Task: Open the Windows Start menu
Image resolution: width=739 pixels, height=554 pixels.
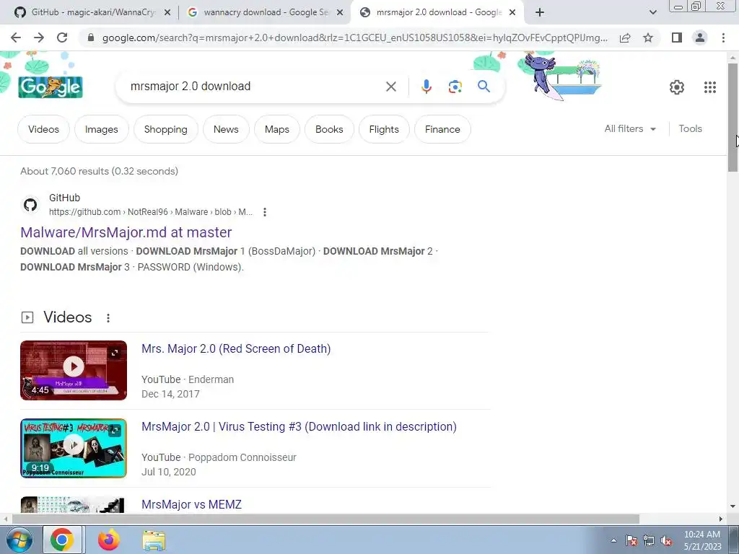Action: 19,540
